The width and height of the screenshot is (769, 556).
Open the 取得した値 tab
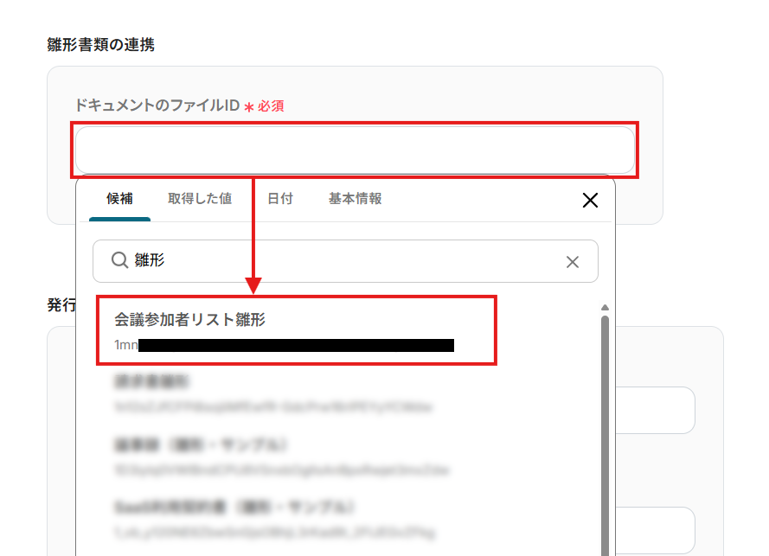point(200,199)
